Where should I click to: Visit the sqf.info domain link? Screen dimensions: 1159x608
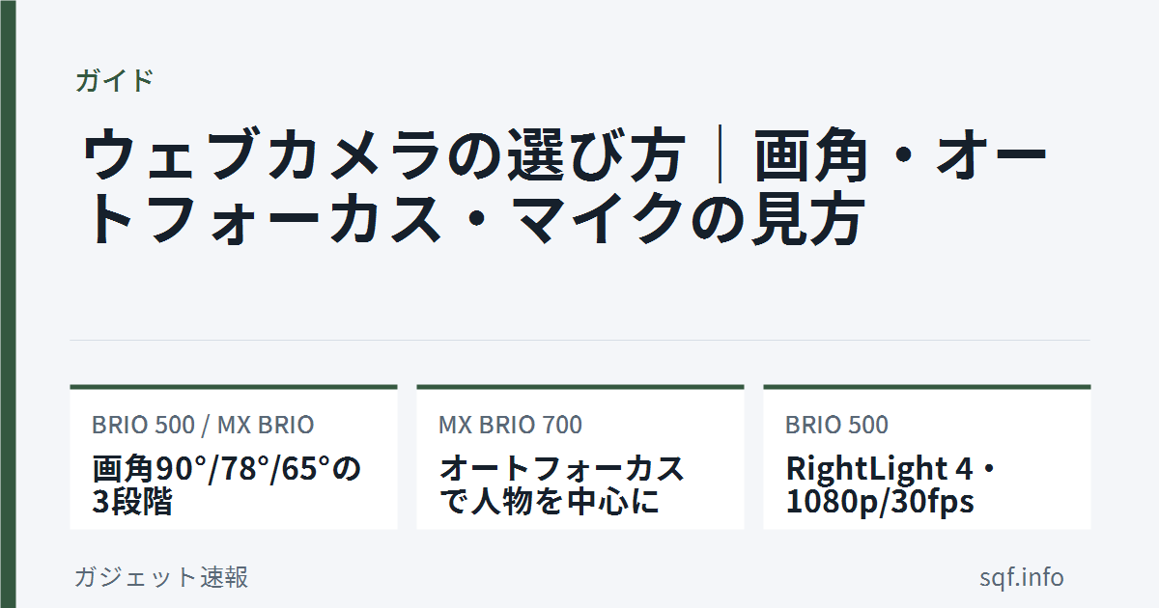(x=1022, y=577)
